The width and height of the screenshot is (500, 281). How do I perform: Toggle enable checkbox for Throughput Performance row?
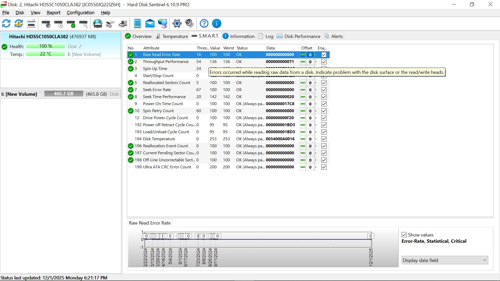point(324,62)
